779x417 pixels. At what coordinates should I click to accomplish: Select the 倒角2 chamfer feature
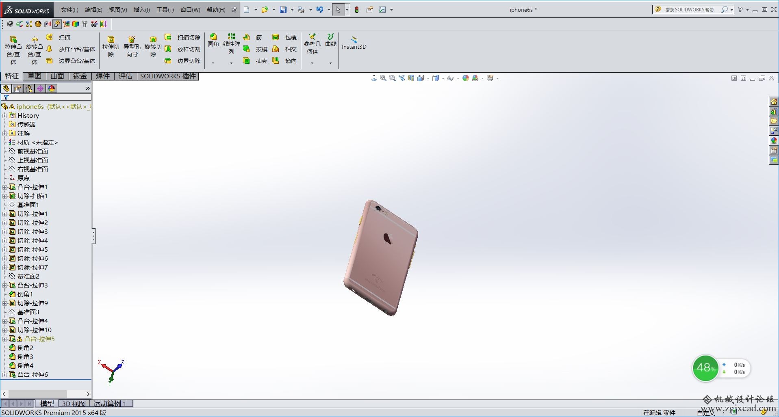pyautogui.click(x=21, y=348)
